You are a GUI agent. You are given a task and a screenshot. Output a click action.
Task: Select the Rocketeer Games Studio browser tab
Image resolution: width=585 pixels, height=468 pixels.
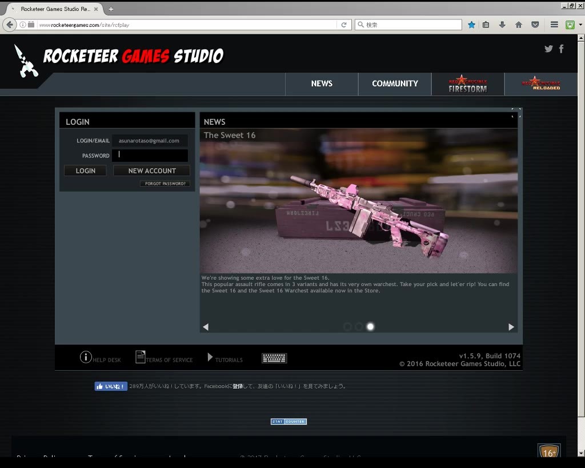pyautogui.click(x=54, y=9)
